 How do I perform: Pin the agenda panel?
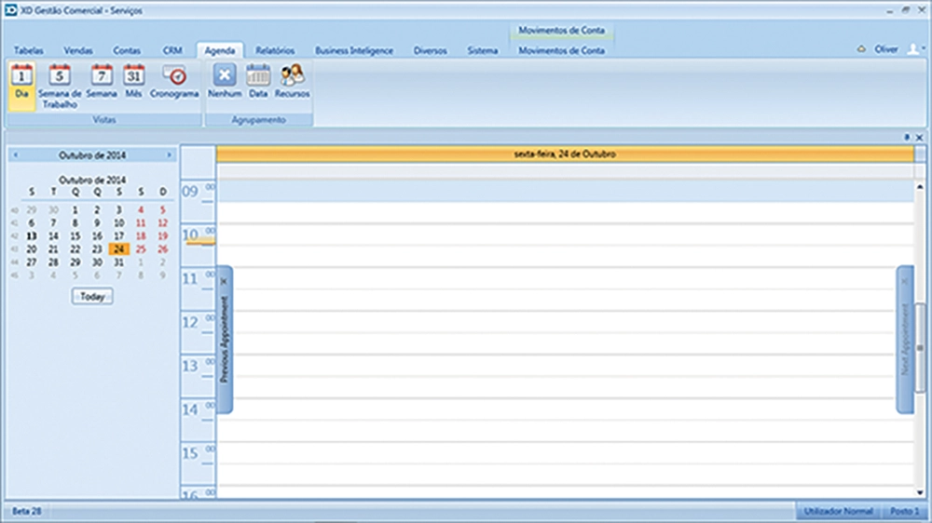[x=908, y=137]
